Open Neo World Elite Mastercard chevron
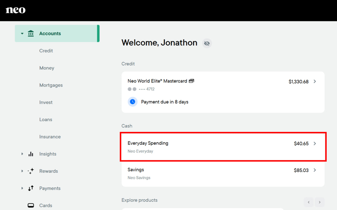This screenshot has height=210, width=337. pos(315,81)
